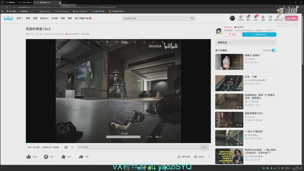This screenshot has width=304, height=171.
Task: Open the 剥蒜的情谊133.0 video thumbnail
Action: point(229,120)
